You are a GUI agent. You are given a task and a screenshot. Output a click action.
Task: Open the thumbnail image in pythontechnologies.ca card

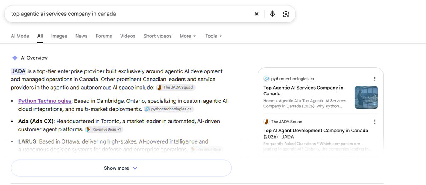tap(366, 97)
